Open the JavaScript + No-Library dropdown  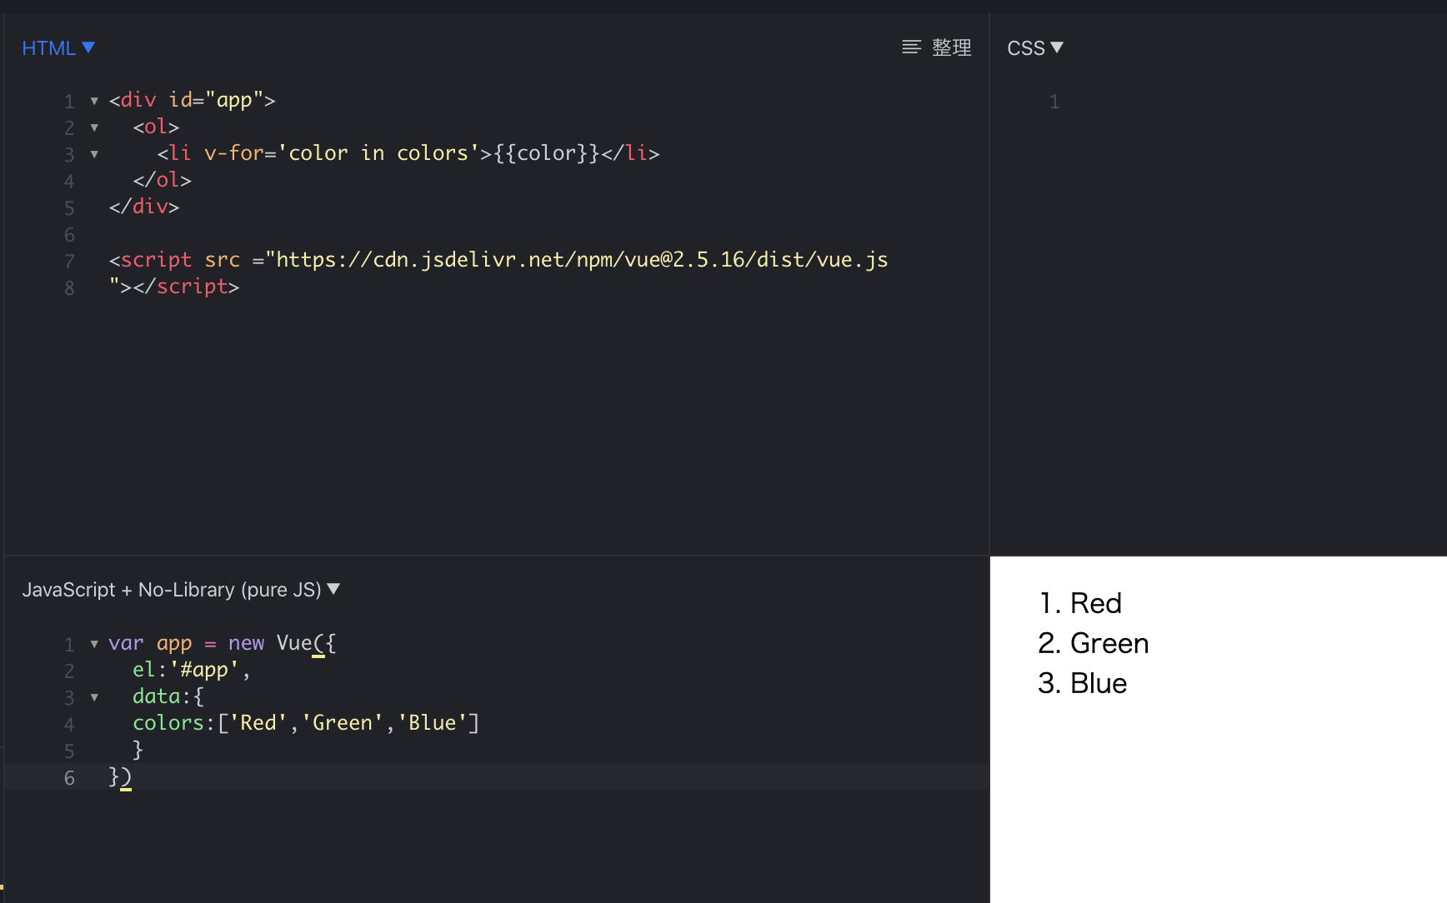coord(181,590)
